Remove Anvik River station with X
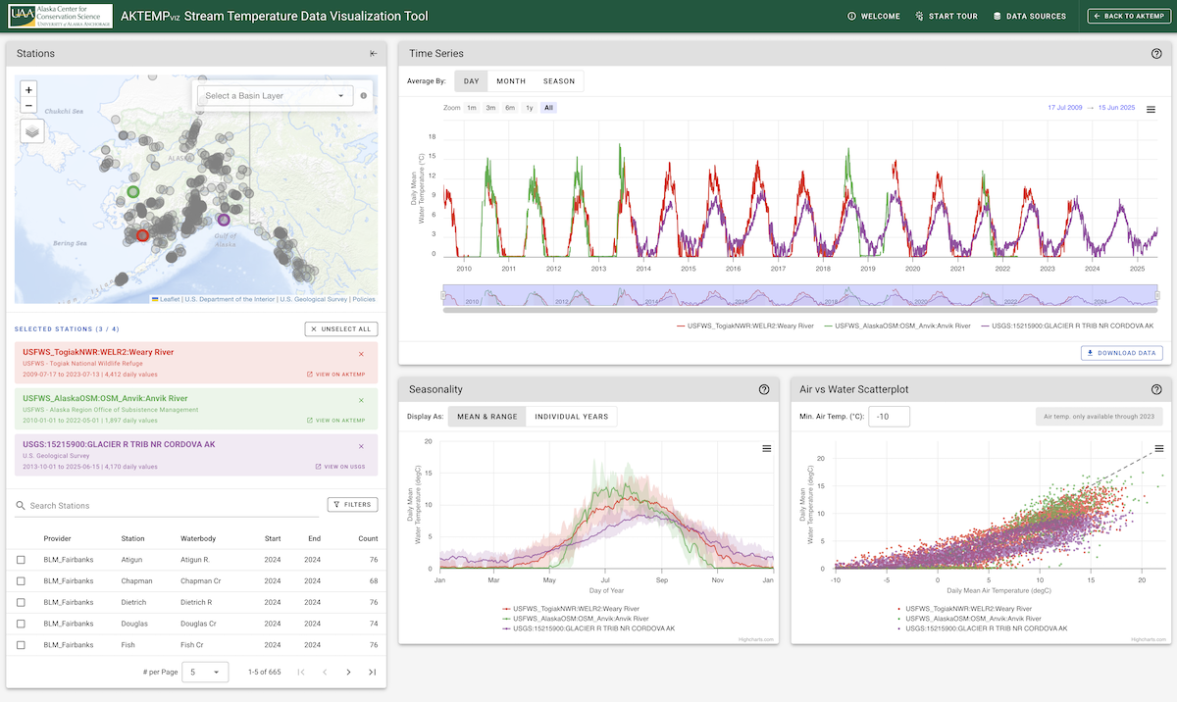This screenshot has height=702, width=1177. tap(361, 400)
